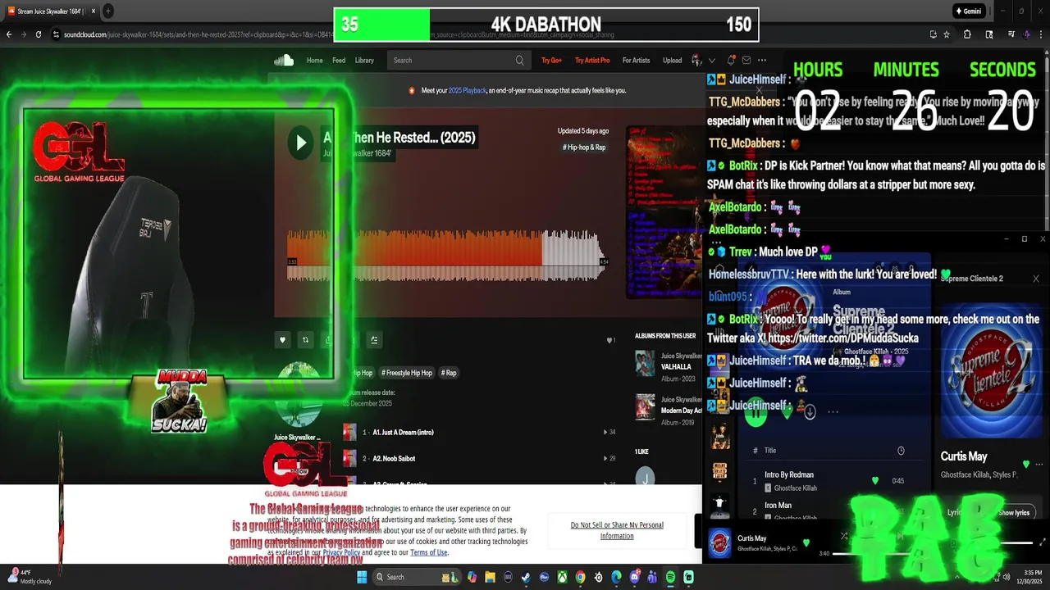Open Spotify full screen player icon
Screen dimensions: 1050x590
(x=1043, y=542)
